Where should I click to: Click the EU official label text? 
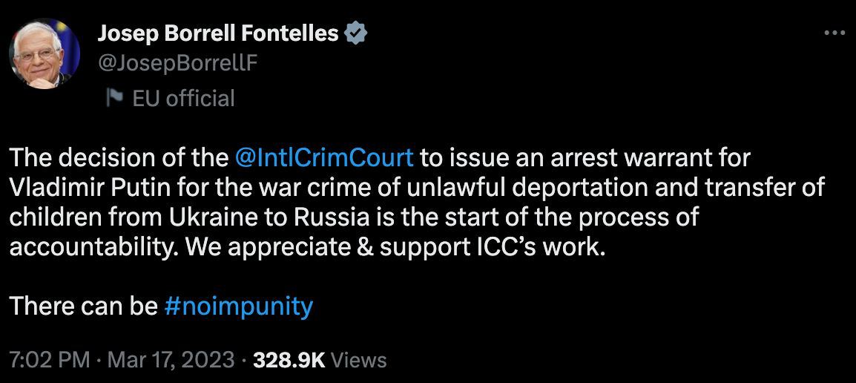tap(183, 98)
